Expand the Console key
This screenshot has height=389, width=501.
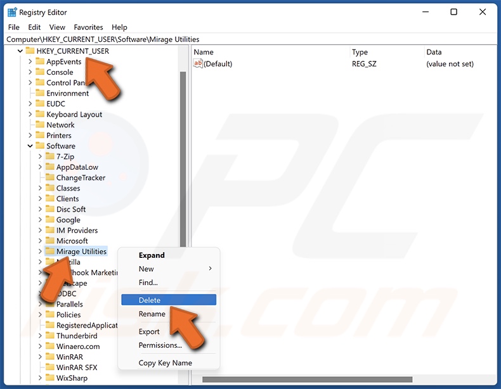click(x=30, y=72)
